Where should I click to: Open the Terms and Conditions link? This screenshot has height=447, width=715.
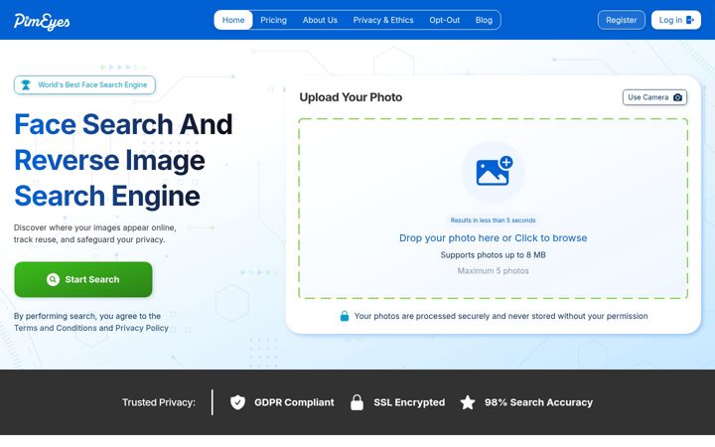56,328
